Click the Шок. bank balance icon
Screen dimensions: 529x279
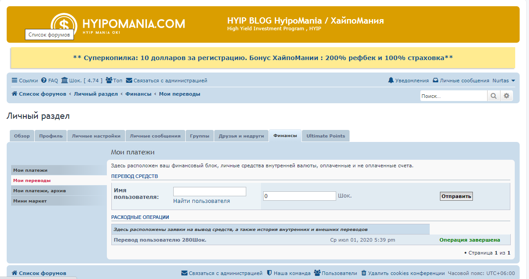tap(65, 81)
